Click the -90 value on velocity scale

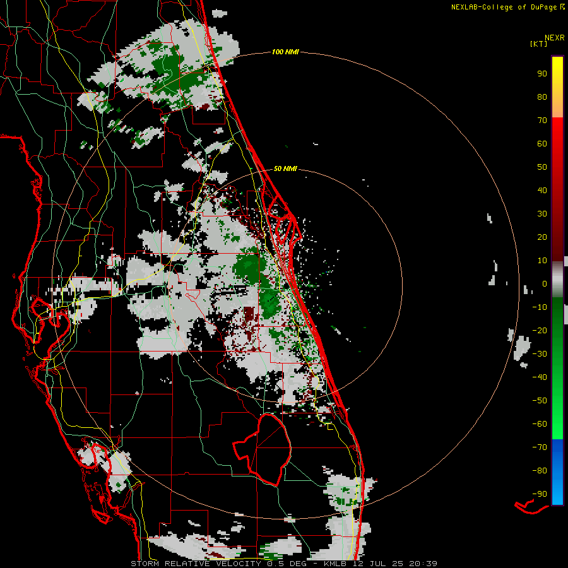[540, 494]
